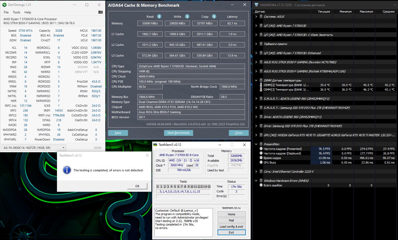Click the info icon next to Write
The height and width of the screenshot is (240, 398).
click(x=187, y=16)
